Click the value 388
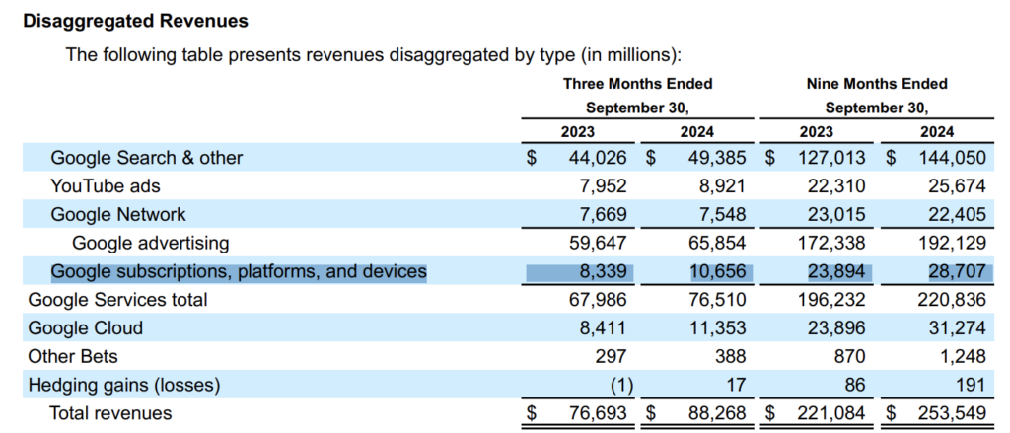This screenshot has width=1010, height=433. tap(730, 356)
